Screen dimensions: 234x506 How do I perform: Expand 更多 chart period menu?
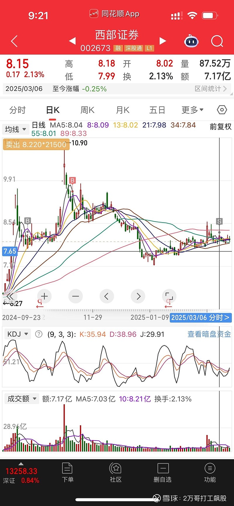(192, 110)
